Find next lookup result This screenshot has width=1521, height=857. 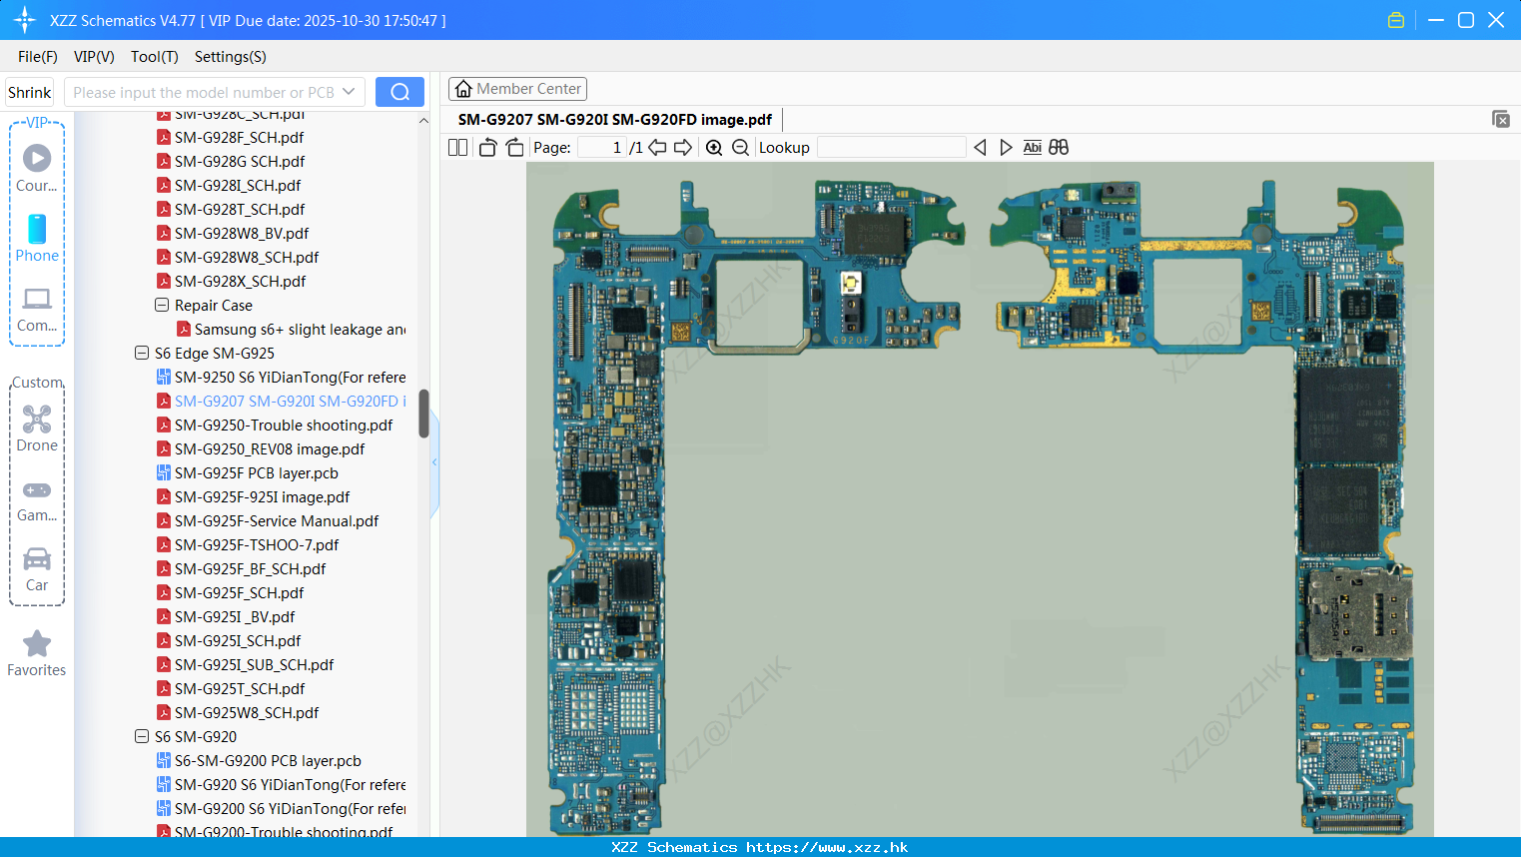click(1006, 147)
